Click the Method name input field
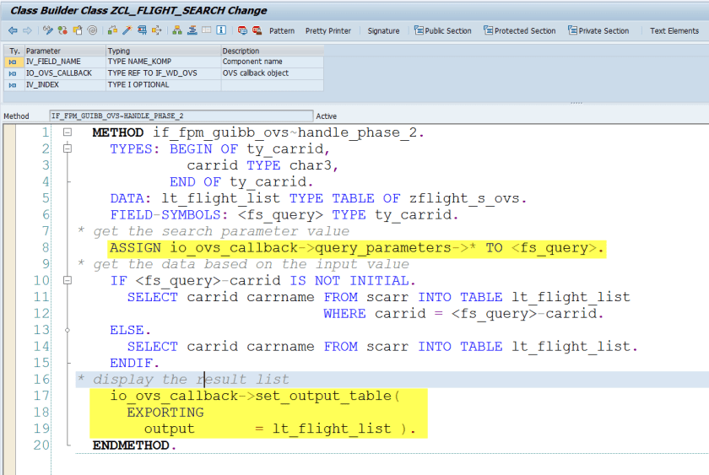Viewport: 709px width, 475px height. click(x=181, y=116)
